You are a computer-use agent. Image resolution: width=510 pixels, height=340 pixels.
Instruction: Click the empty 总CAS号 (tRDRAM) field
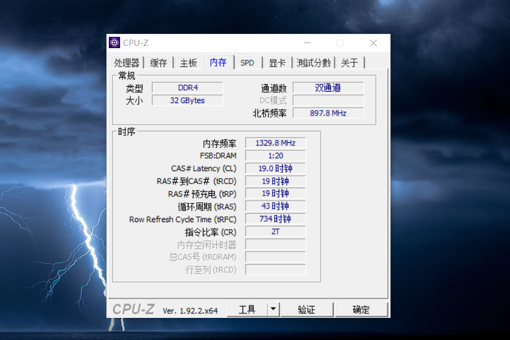click(275, 257)
